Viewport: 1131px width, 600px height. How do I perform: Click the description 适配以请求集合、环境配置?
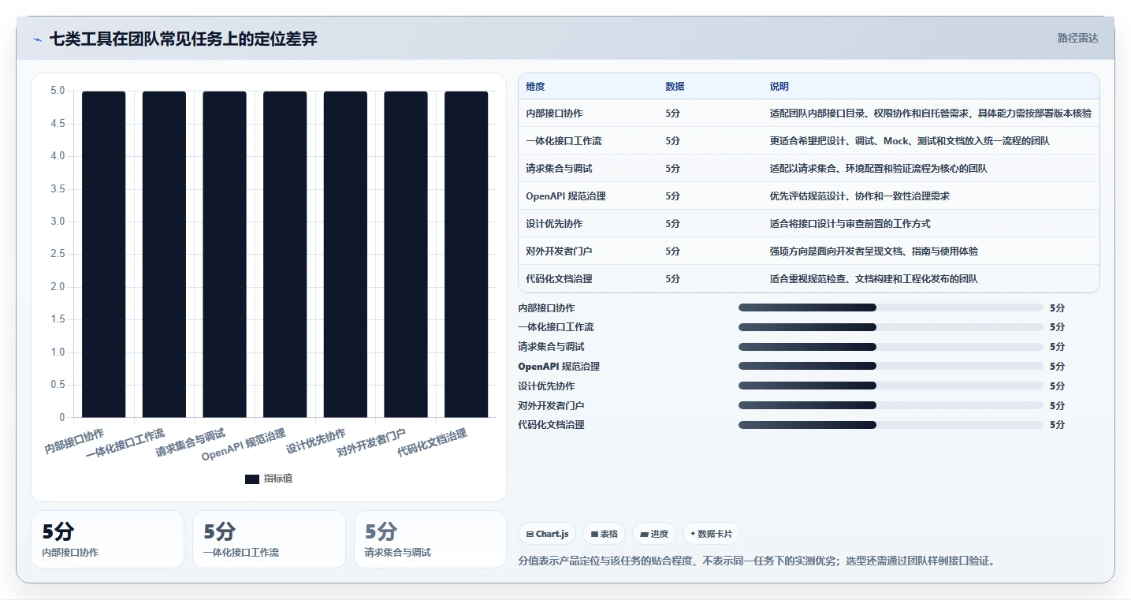879,169
